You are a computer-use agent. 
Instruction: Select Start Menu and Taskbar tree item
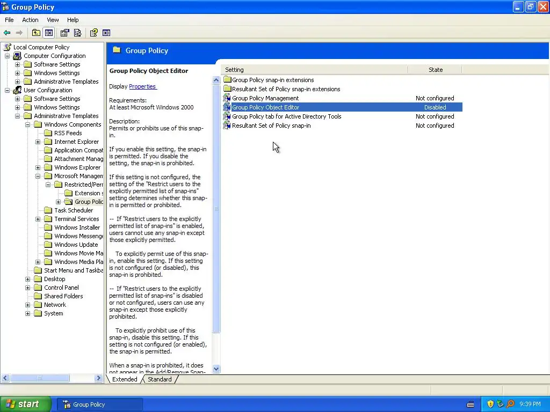pos(73,270)
